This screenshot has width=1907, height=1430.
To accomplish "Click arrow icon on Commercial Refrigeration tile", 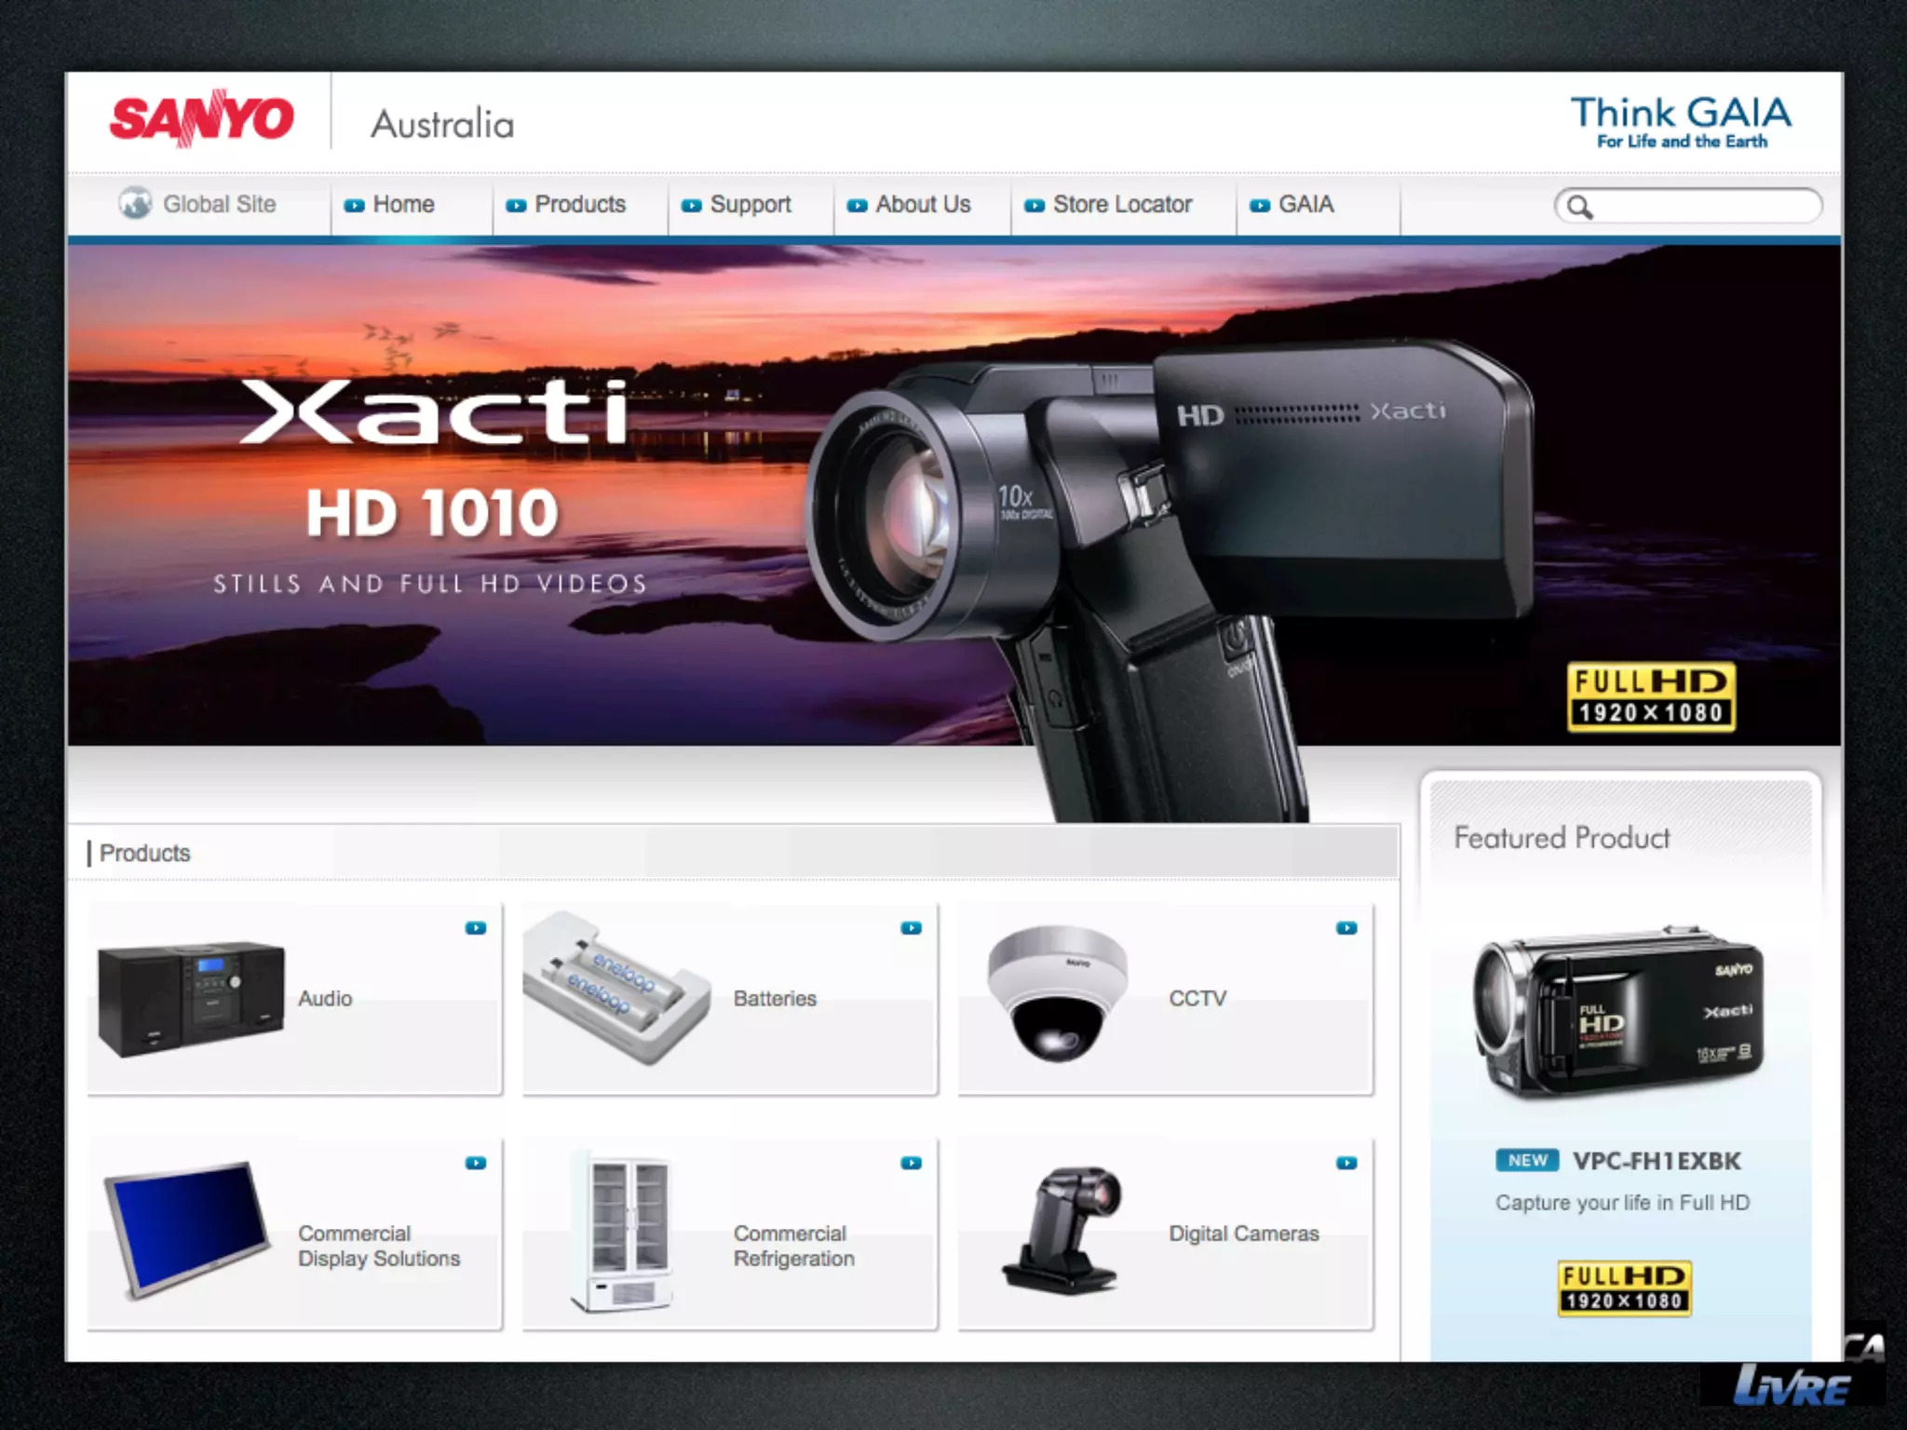I will pos(911,1163).
